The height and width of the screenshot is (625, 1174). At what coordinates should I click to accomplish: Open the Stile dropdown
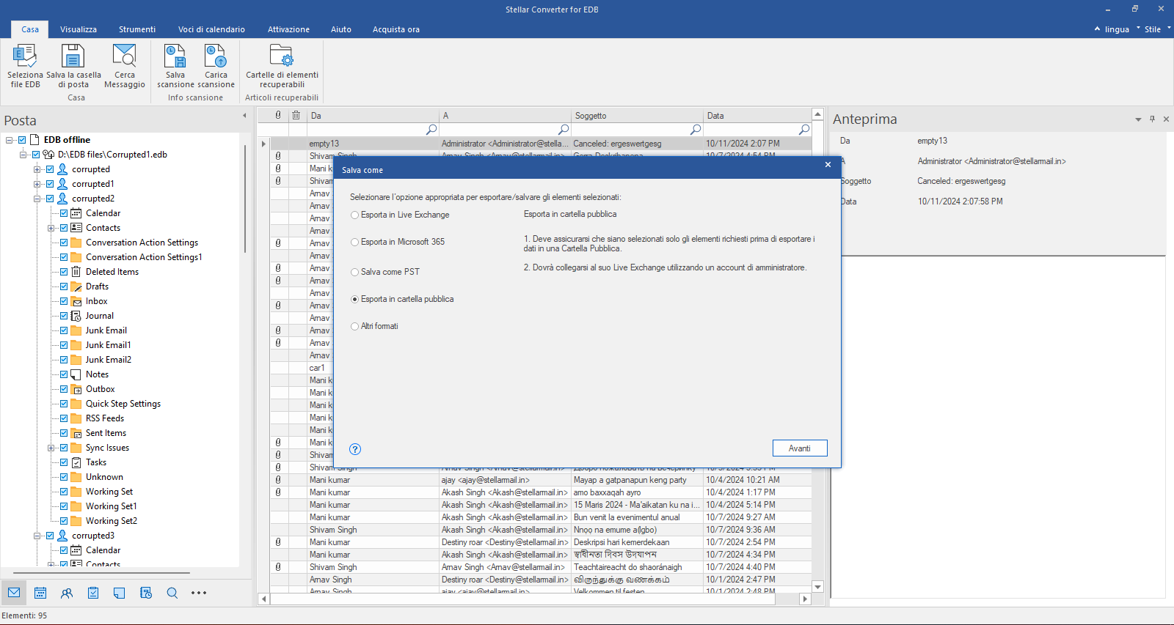tap(1153, 29)
